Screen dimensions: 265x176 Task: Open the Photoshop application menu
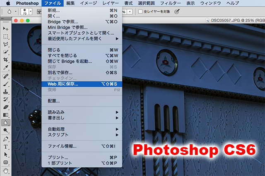coord(27,3)
